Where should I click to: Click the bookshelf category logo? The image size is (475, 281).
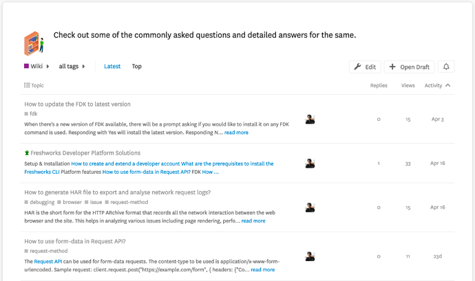pos(34,43)
